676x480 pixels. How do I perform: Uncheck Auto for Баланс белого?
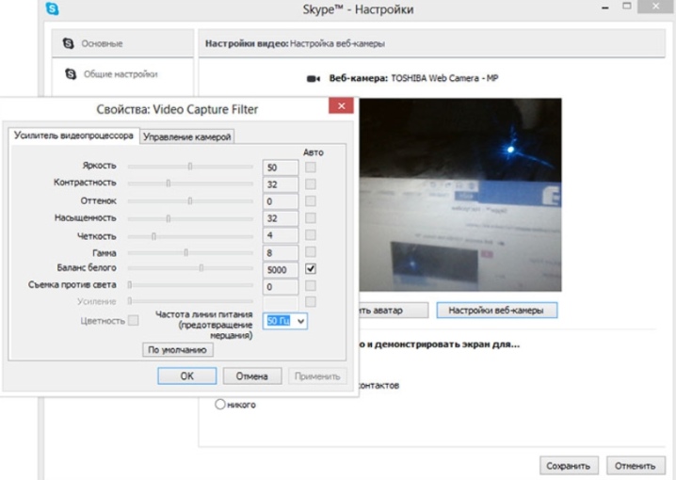point(311,269)
